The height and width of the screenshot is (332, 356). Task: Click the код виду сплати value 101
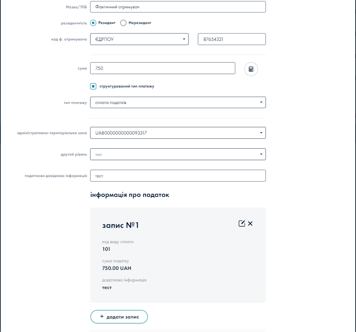[106, 249]
